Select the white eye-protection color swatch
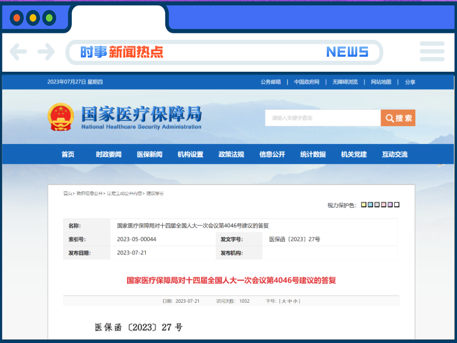Screen dimensions: 457x343 pos(397,204)
